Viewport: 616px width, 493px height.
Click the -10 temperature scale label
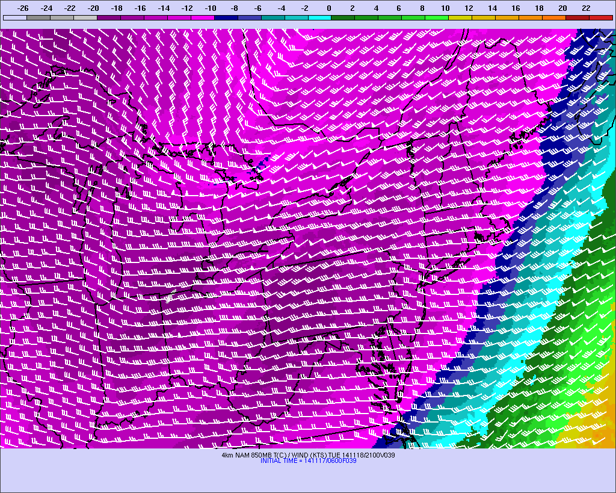(211, 8)
